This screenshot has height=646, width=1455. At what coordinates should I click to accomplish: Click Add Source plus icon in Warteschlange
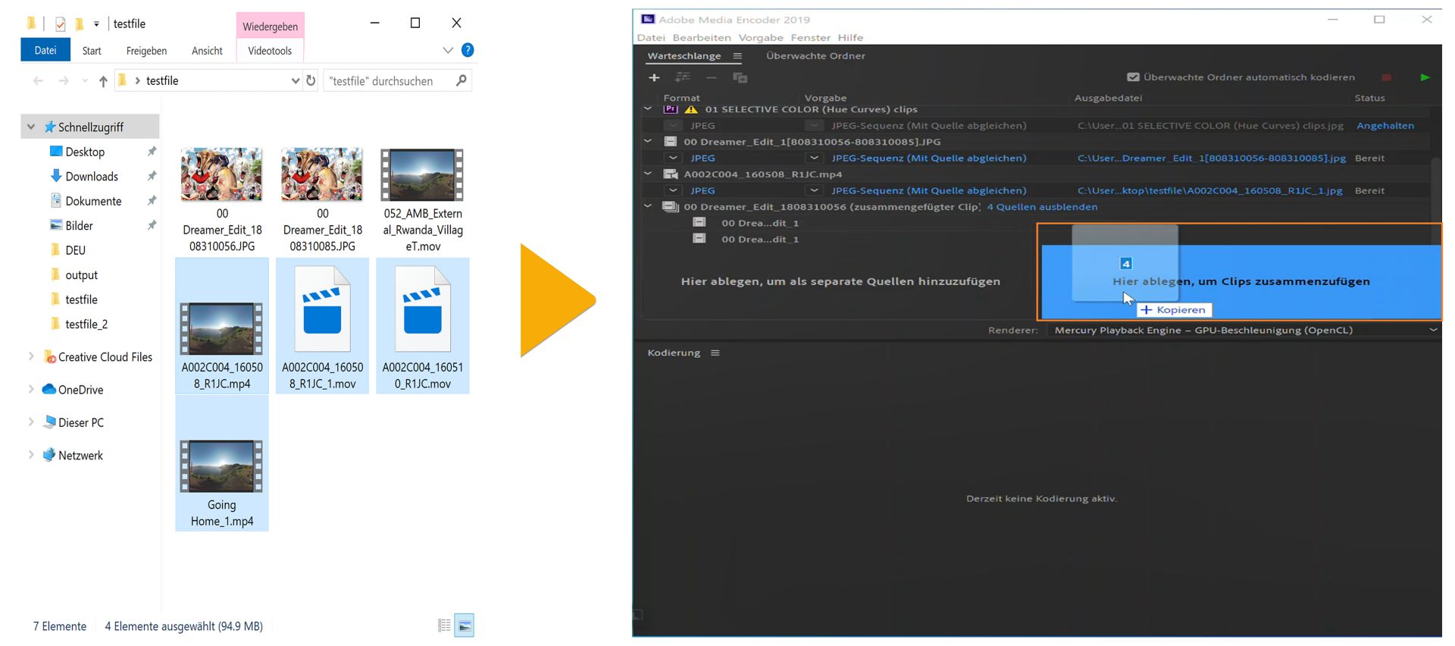654,77
